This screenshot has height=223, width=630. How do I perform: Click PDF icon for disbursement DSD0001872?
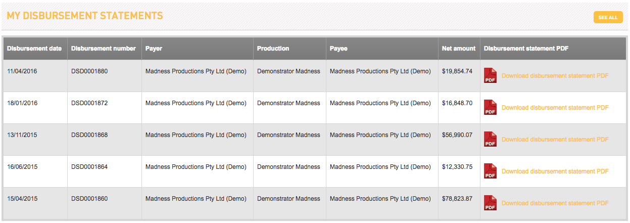click(x=490, y=108)
